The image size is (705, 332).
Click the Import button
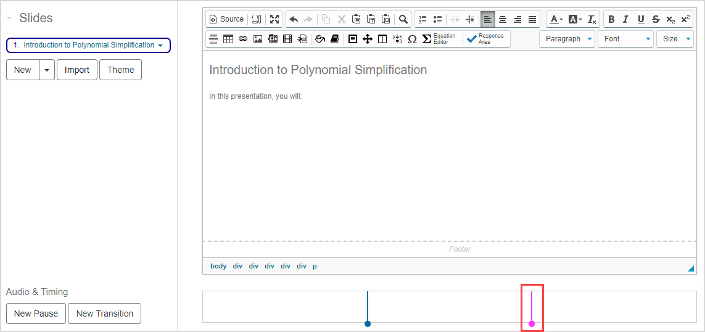(77, 70)
